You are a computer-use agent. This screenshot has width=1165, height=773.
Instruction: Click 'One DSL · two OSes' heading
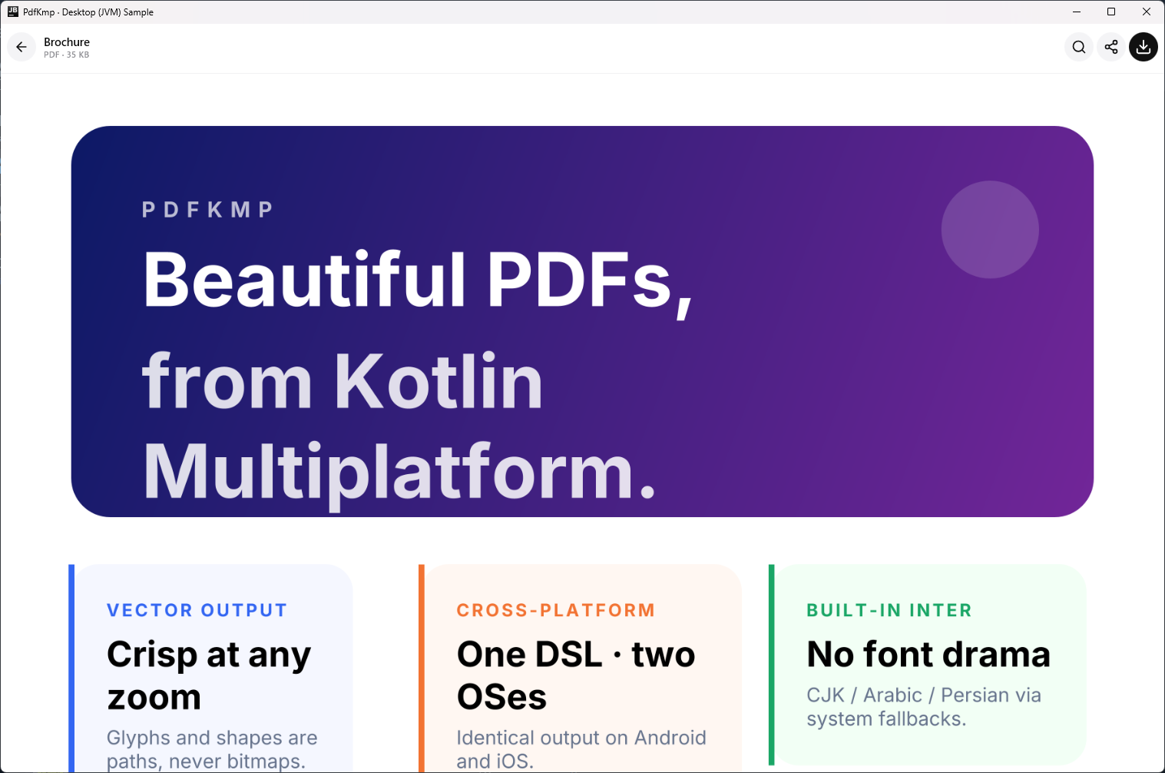[x=576, y=675]
